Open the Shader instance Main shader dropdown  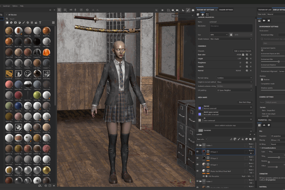click(x=231, y=39)
